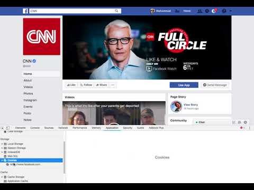Follow the CNN page
Image resolution: width=254 pixels, height=190 pixels.
click(86, 85)
